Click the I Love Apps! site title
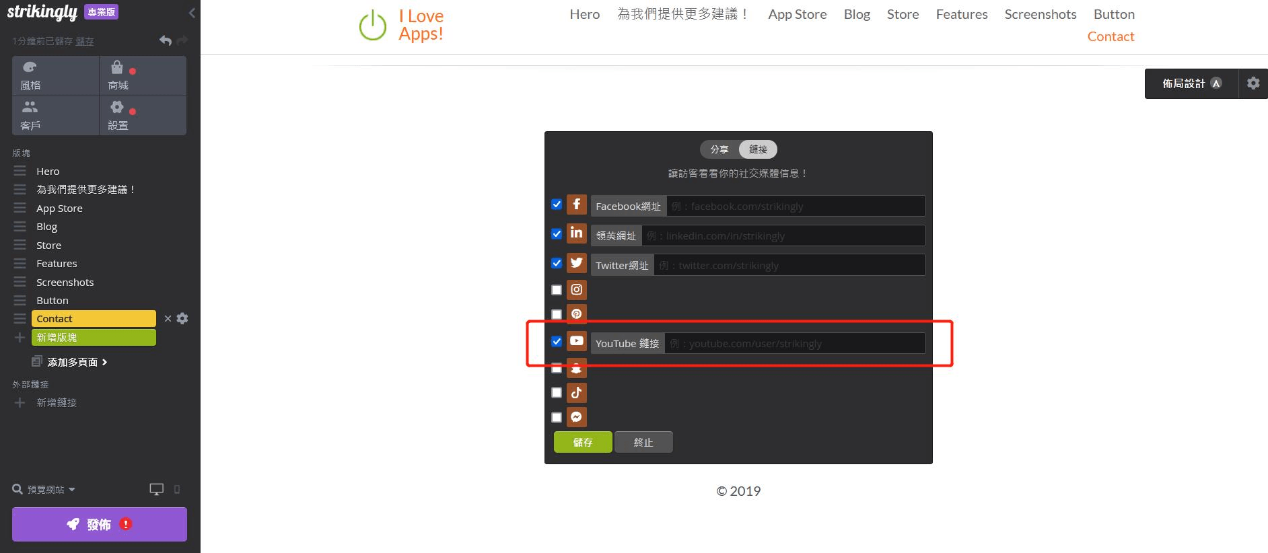Screen dimensions: 1268x553 [421, 25]
